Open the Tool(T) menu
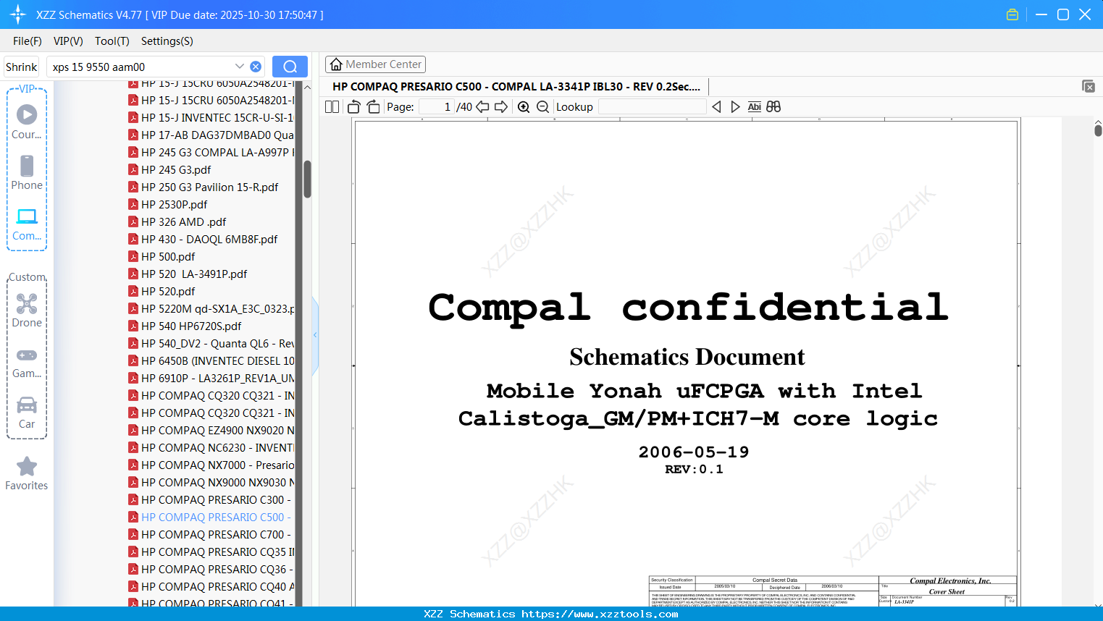 [x=112, y=41]
